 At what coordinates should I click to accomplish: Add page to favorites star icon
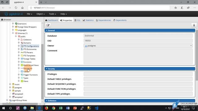(175, 8)
